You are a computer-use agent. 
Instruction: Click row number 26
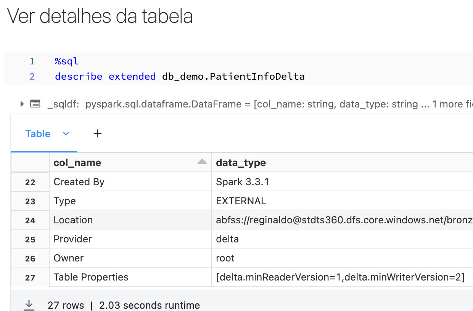tap(30, 258)
